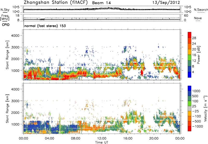Click the "60" tick on Nave axis
The height and width of the screenshot is (144, 208).
point(186,16)
